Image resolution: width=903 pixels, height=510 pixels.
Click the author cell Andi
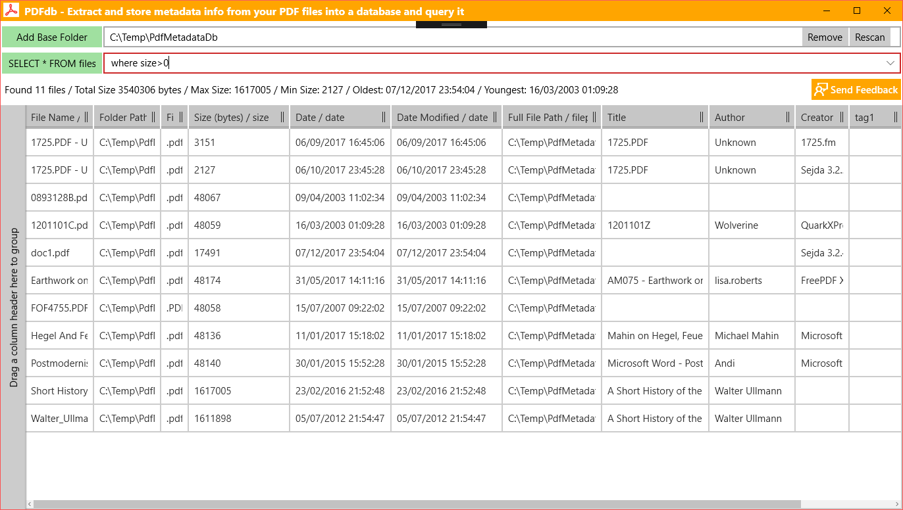coord(752,363)
